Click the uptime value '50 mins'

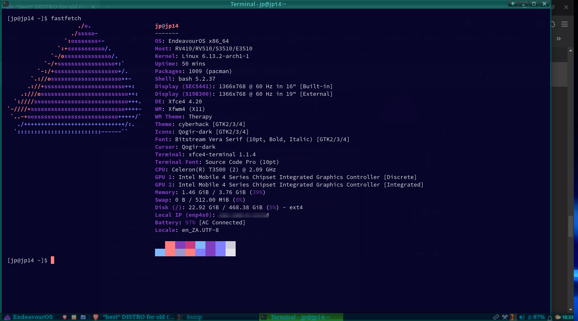pyautogui.click(x=194, y=64)
